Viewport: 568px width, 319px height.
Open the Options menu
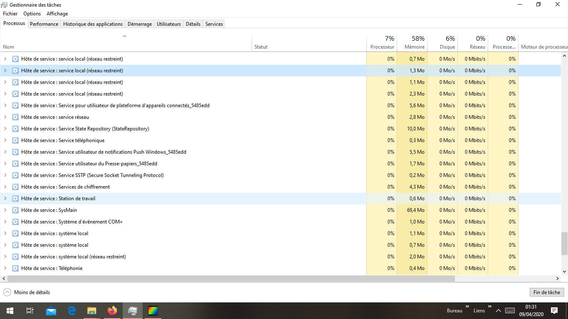[x=32, y=14]
